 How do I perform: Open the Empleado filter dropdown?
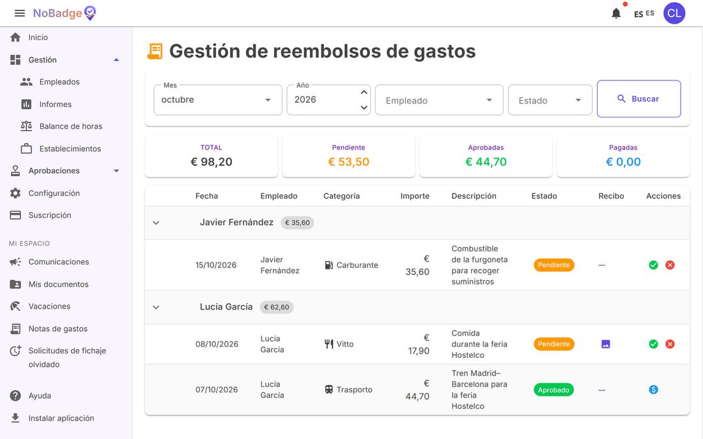click(440, 100)
